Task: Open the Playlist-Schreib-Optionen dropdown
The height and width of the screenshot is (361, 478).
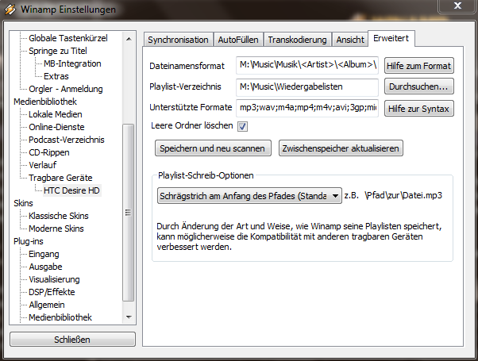Action: [249, 196]
